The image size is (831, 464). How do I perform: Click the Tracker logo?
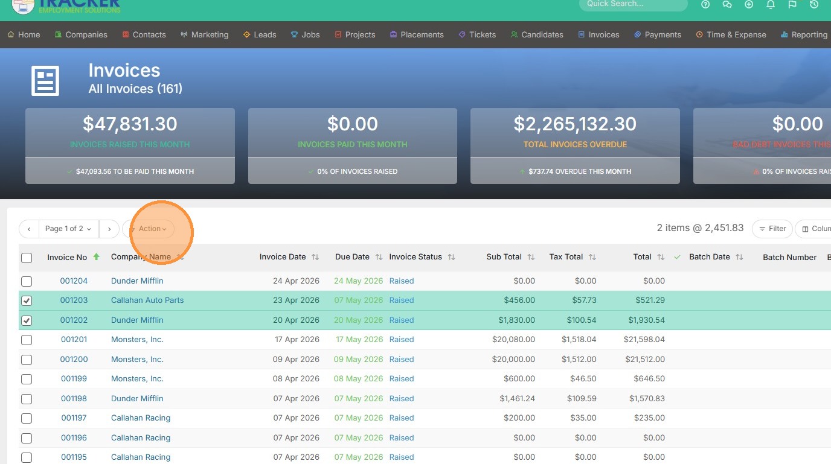(66, 6)
